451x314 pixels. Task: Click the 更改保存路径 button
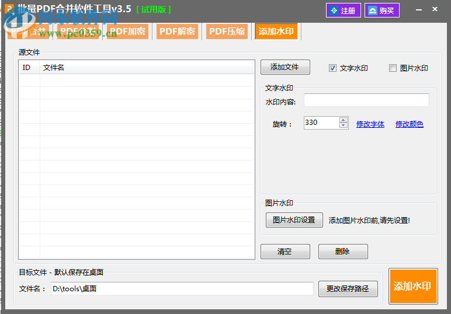[348, 289]
